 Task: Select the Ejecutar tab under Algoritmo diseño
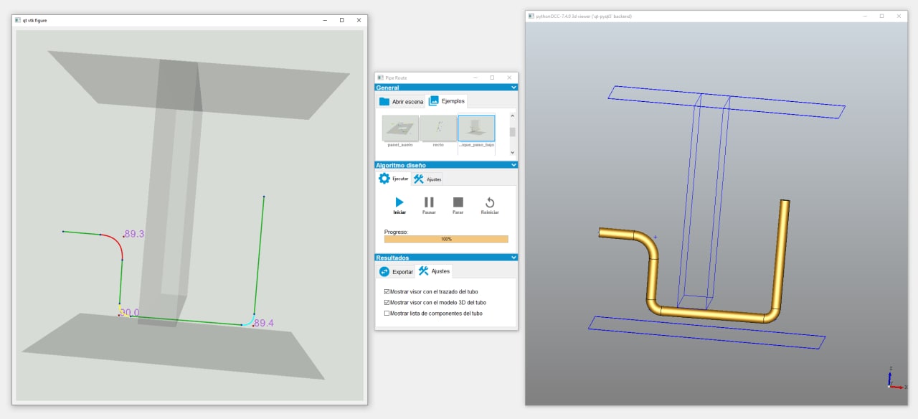394,179
